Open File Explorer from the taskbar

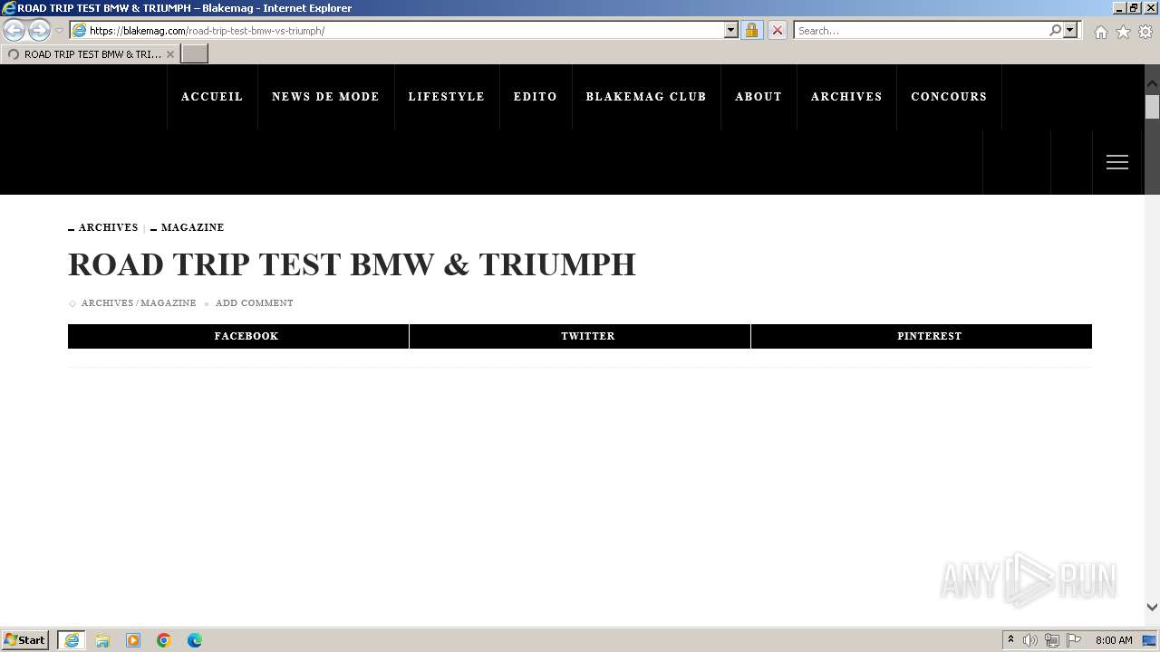102,640
